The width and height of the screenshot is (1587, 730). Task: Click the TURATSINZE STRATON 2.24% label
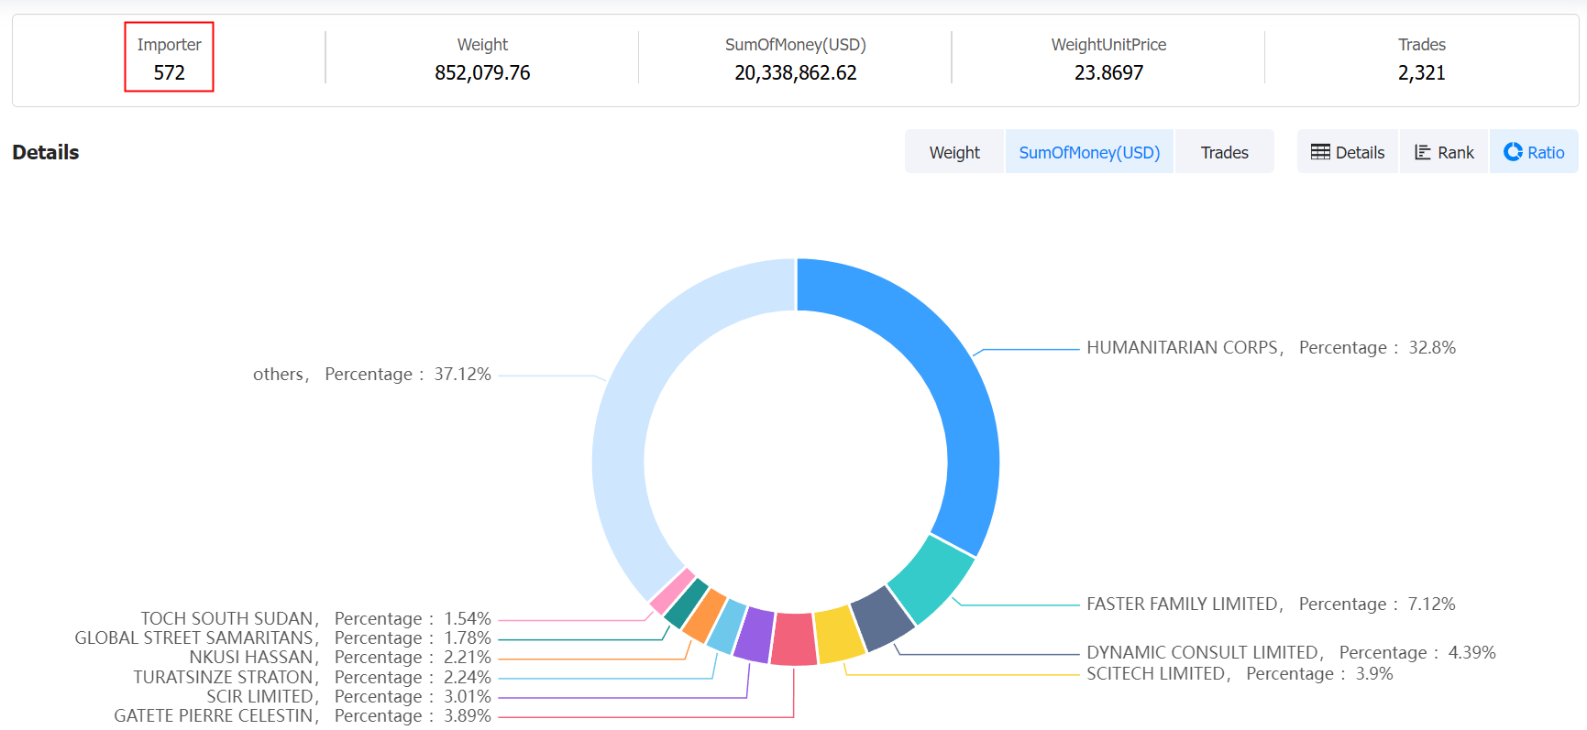pyautogui.click(x=313, y=678)
